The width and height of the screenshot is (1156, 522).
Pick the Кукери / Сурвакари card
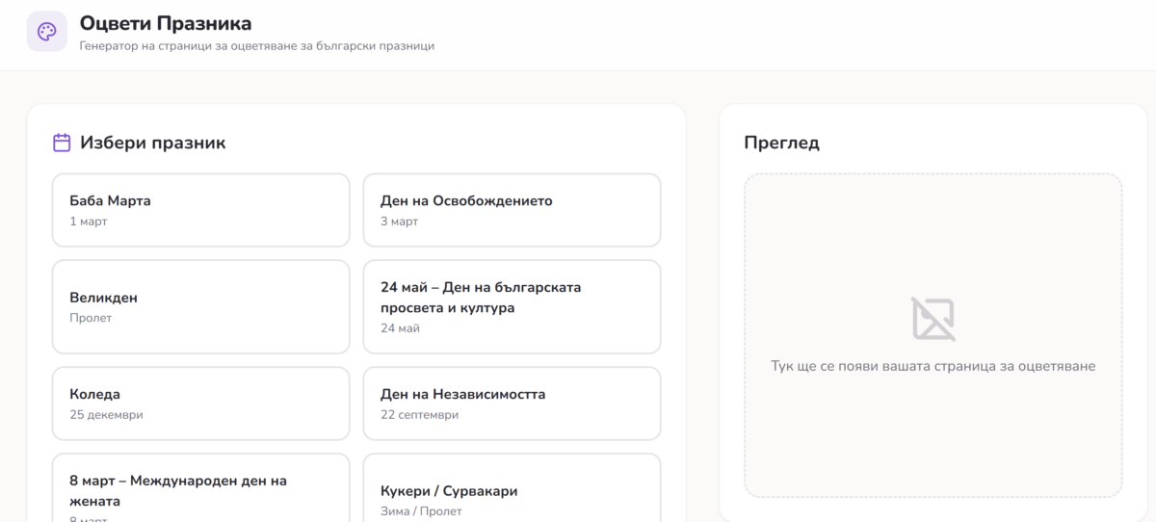click(512, 491)
